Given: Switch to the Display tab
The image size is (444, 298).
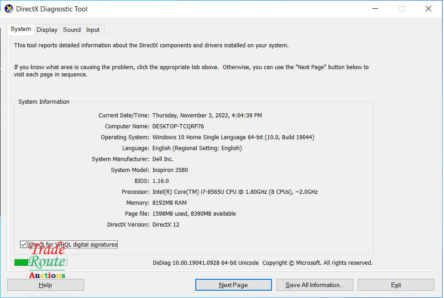Looking at the screenshot, I should [47, 30].
